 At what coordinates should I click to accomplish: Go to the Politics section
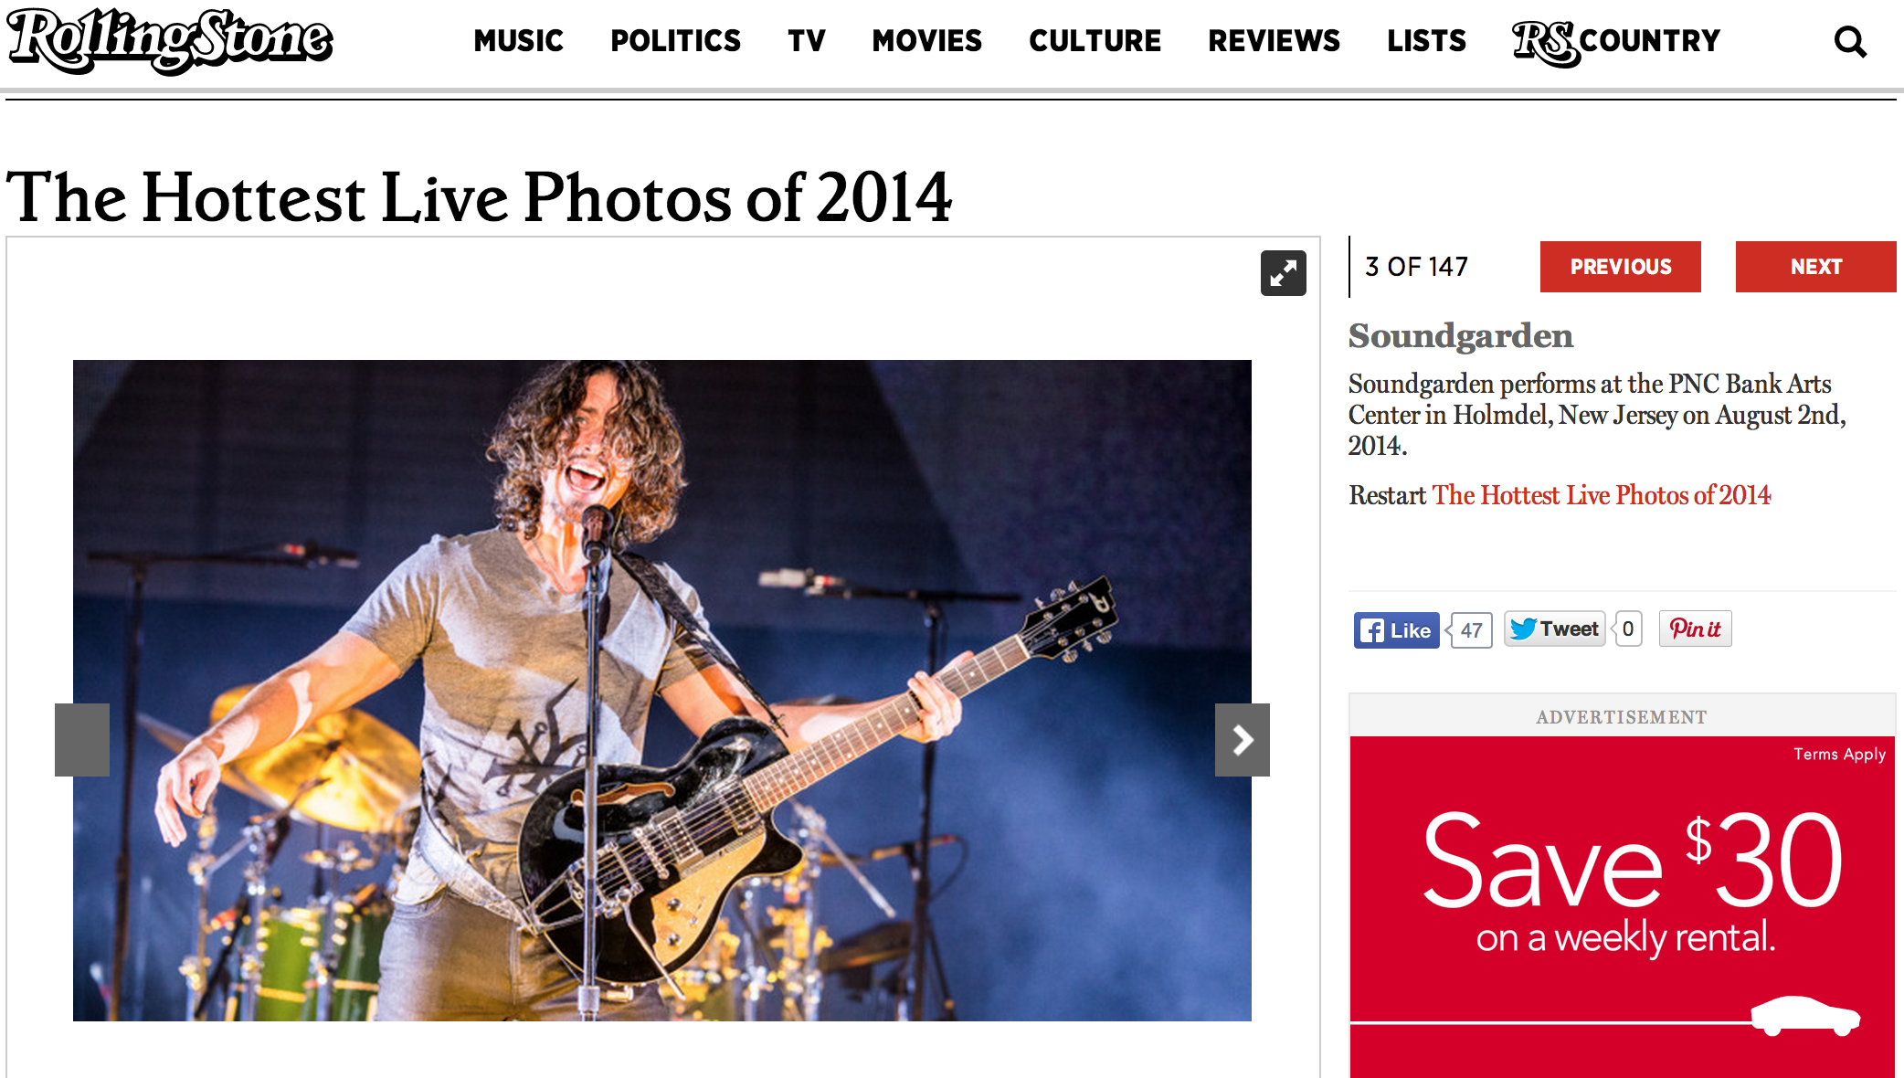coord(675,41)
